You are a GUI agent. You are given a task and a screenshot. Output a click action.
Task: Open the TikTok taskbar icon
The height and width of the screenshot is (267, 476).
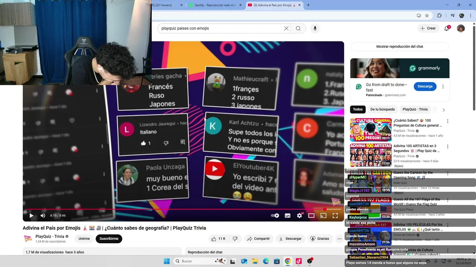tap(299, 261)
